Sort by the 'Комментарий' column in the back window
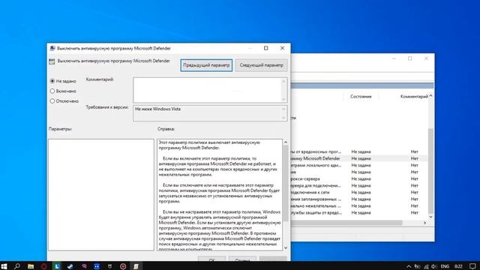Image resolution: width=480 pixels, height=270 pixels. (414, 97)
